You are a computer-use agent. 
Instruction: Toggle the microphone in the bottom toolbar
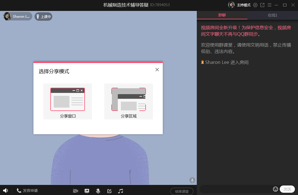click(98, 191)
